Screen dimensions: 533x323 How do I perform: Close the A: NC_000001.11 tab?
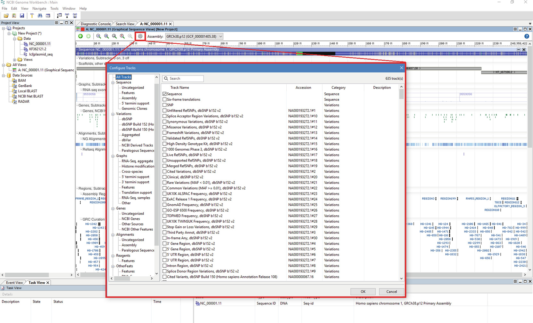click(x=171, y=24)
